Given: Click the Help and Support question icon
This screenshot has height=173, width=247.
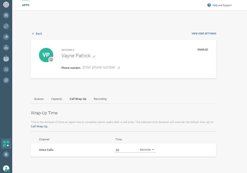Looking at the screenshot, I should [x=209, y=5].
